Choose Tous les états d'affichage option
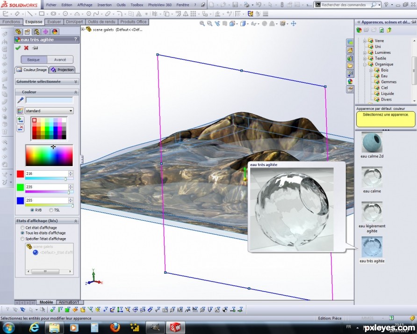Image resolution: width=417 pixels, height=334 pixels. (x=22, y=233)
